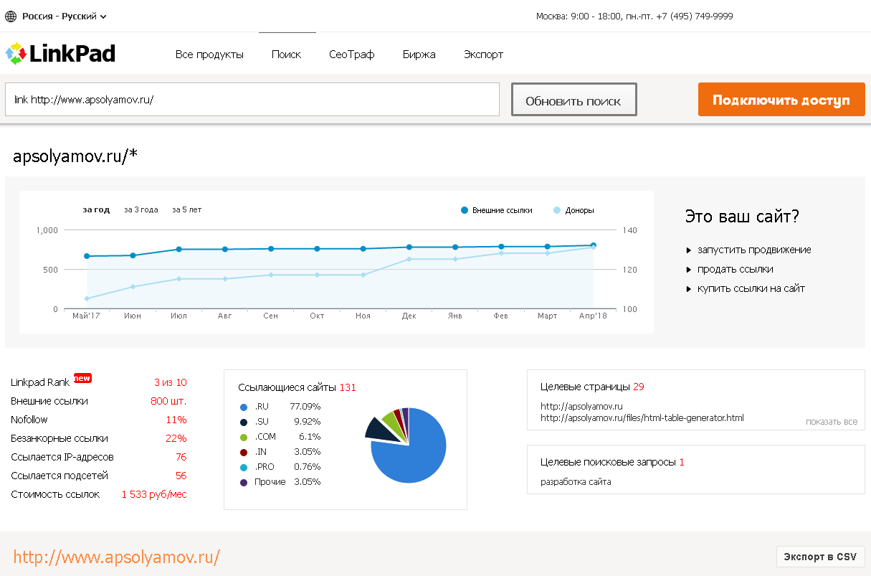The image size is (871, 576).
Task: Click продать ссылки link
Action: click(x=736, y=270)
